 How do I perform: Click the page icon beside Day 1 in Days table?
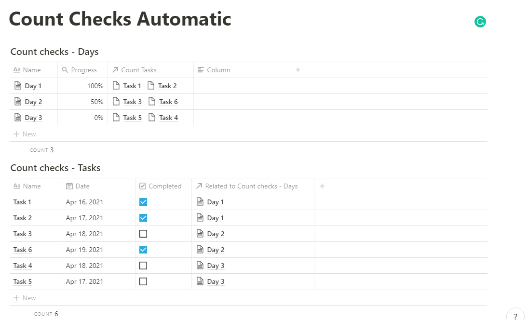click(18, 86)
